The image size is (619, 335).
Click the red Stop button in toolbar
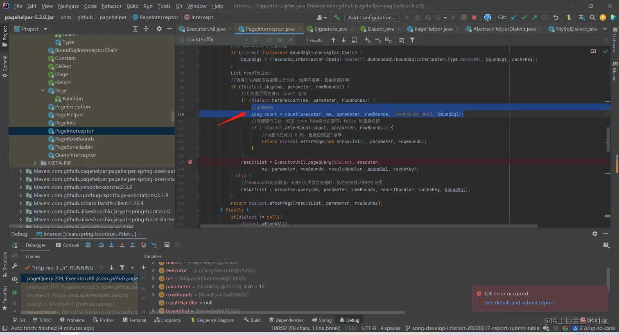click(474, 17)
